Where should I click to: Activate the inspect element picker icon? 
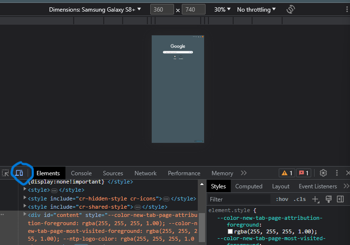click(x=5, y=173)
